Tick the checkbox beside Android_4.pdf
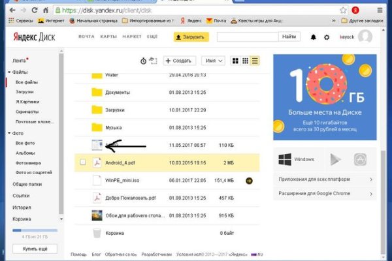 pos(82,162)
